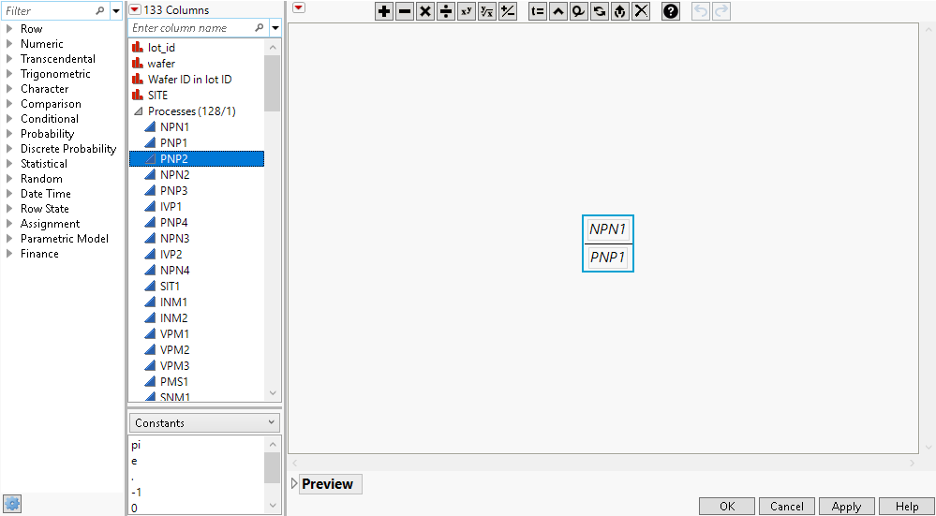The image size is (936, 516).
Task: Expand the Transcendental function category
Action: [x=9, y=58]
